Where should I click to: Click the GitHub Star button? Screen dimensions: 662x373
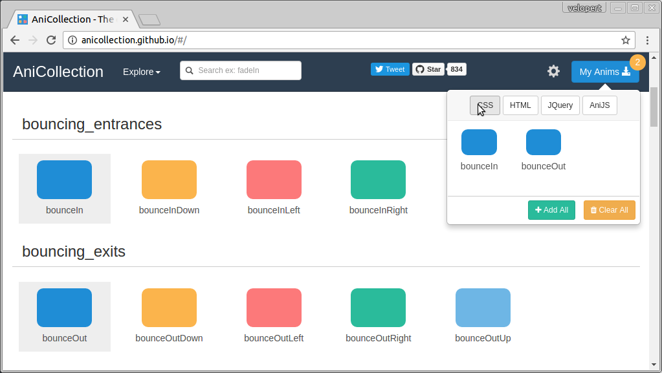[x=428, y=69]
